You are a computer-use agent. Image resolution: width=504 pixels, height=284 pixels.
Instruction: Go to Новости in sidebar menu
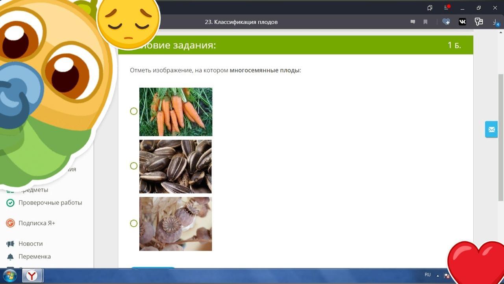click(30, 244)
